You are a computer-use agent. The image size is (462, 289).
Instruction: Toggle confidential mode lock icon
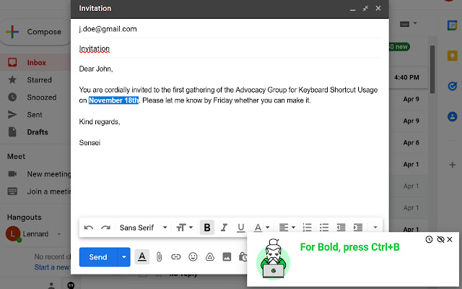click(243, 257)
